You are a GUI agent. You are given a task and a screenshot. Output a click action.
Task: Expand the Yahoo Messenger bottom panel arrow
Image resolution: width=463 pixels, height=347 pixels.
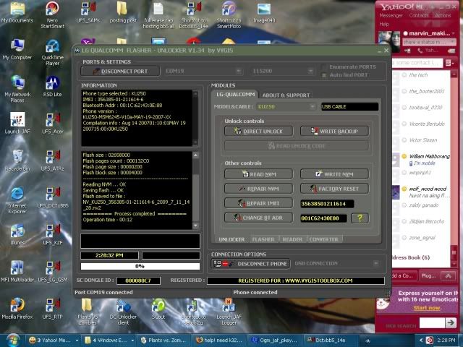(x=448, y=275)
